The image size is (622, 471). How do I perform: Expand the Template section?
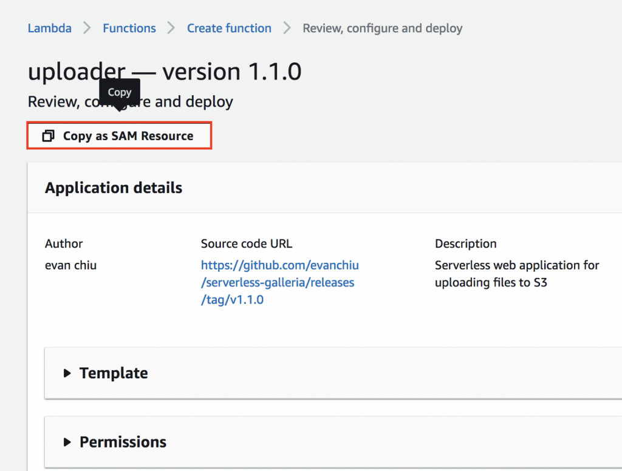113,373
